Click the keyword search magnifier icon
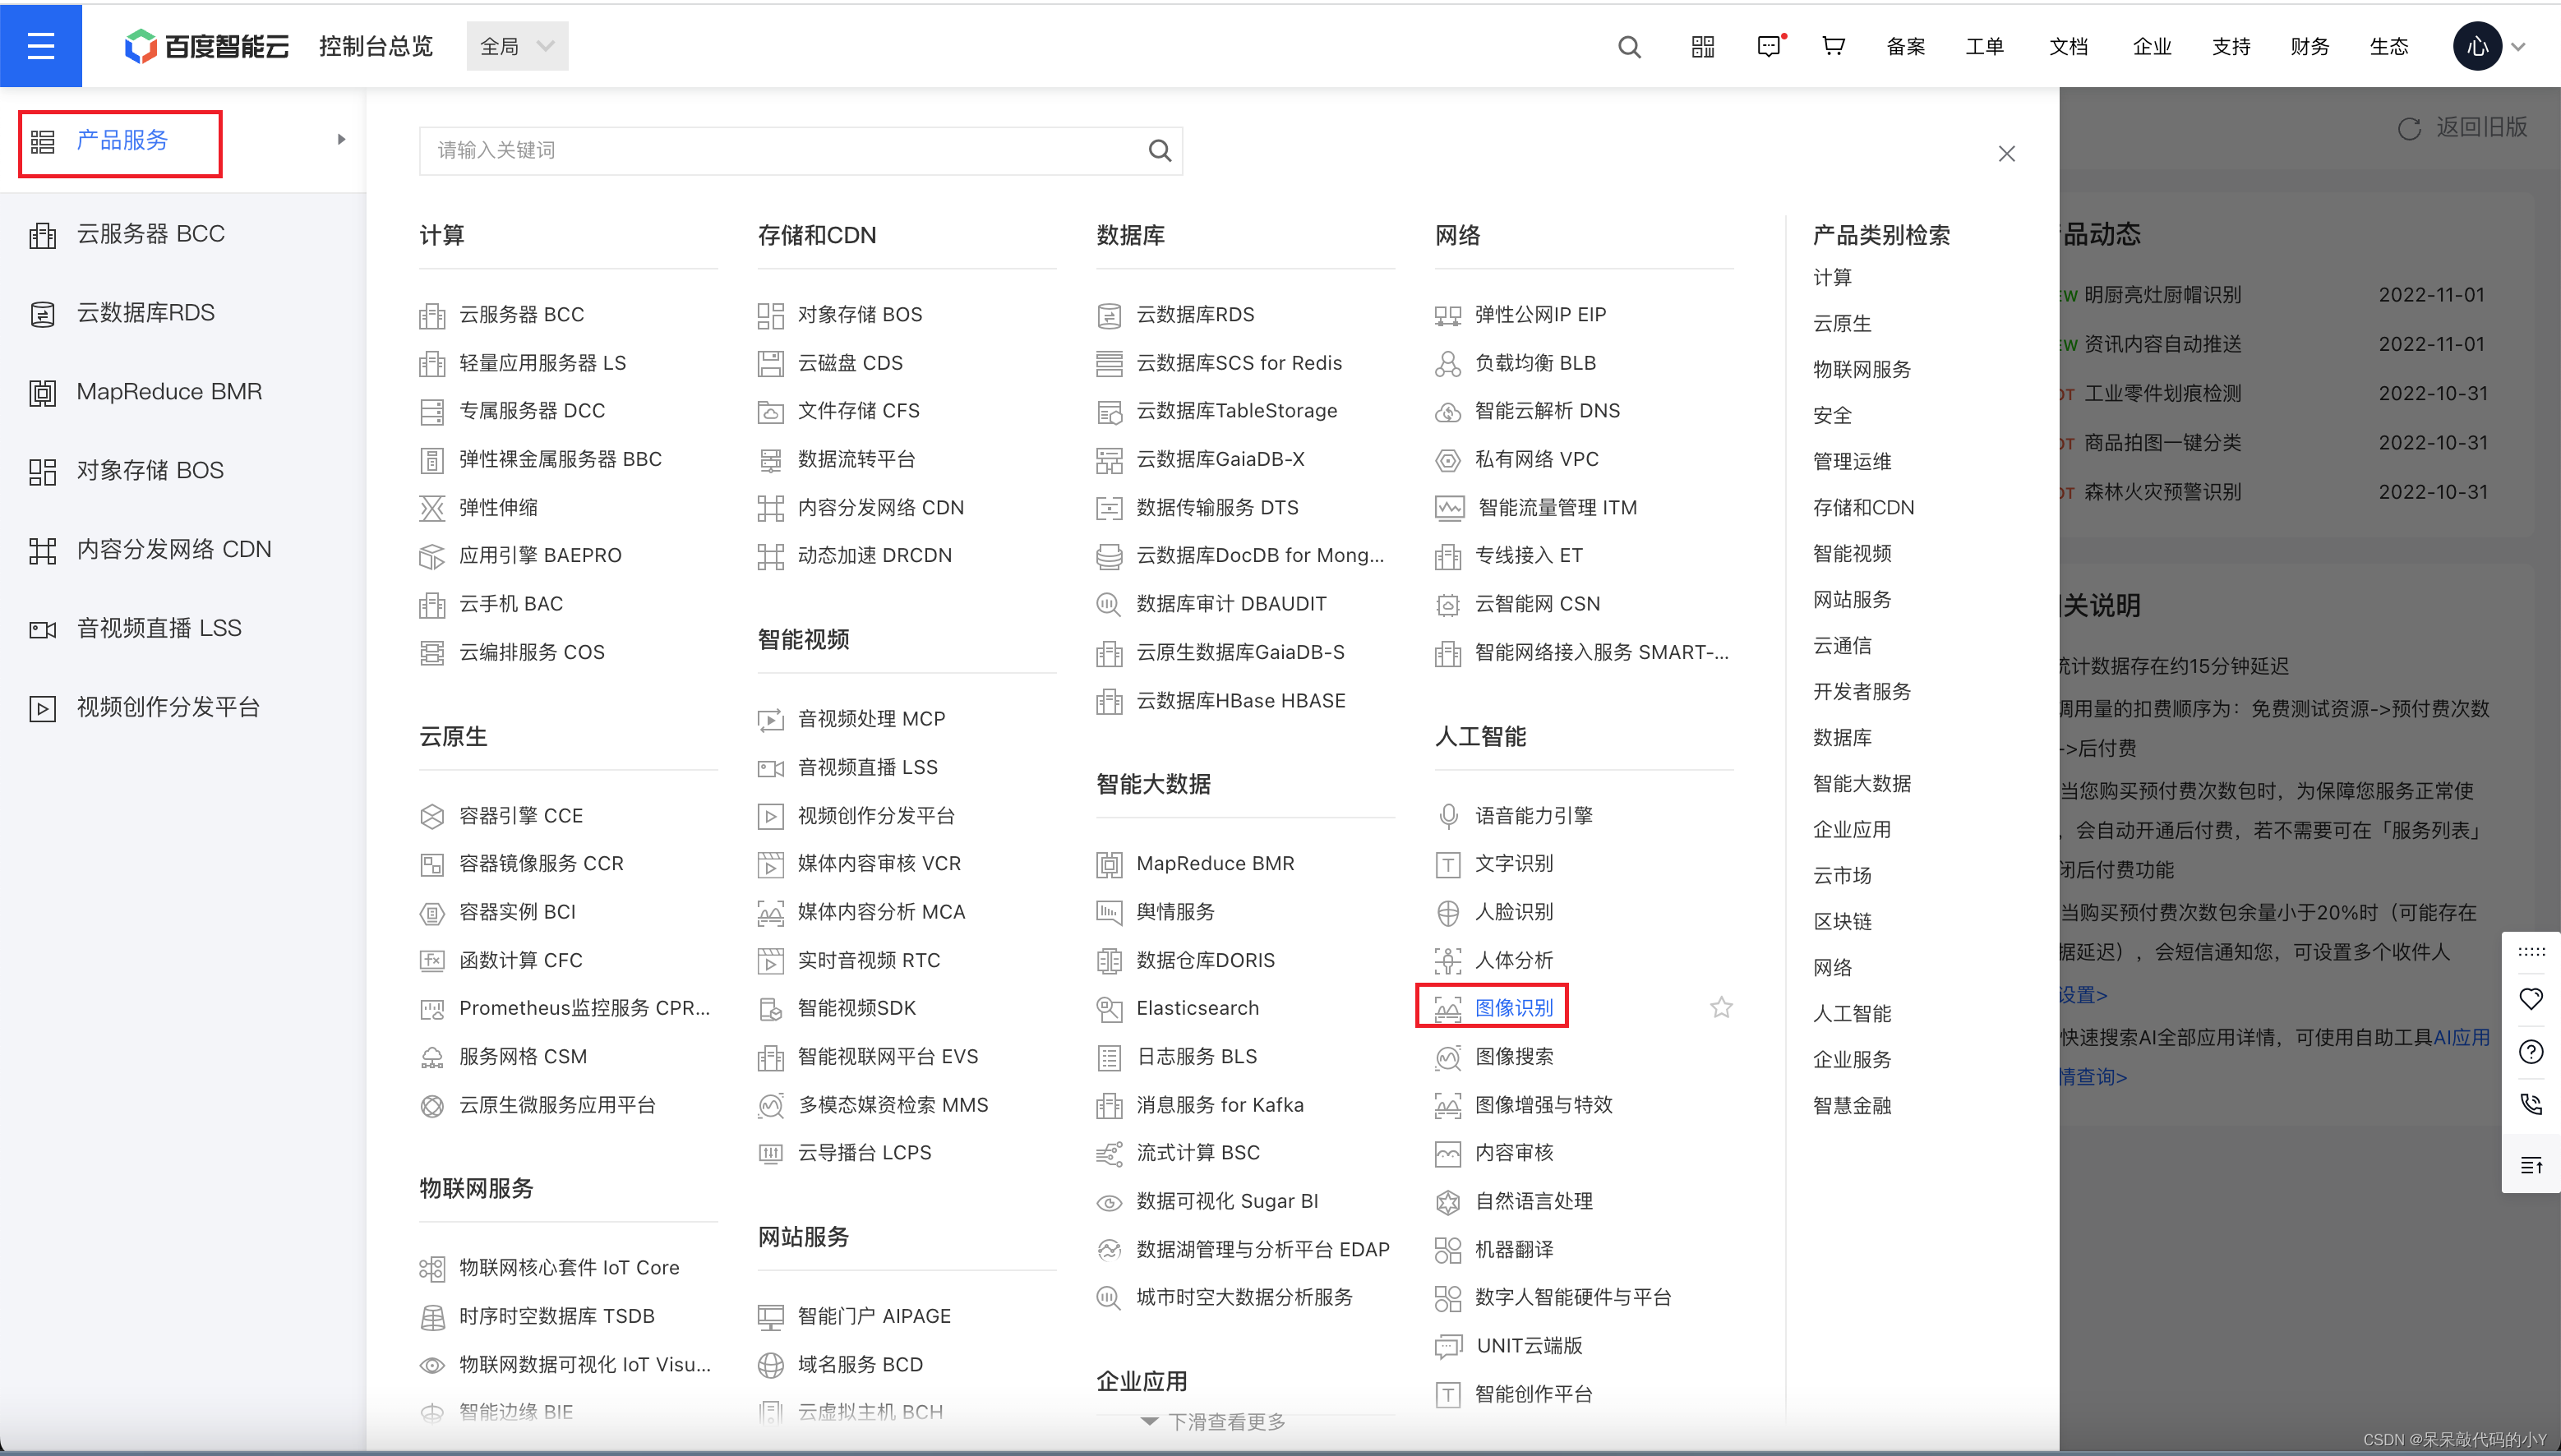Screen dimensions: 2561x1456 pos(1160,150)
